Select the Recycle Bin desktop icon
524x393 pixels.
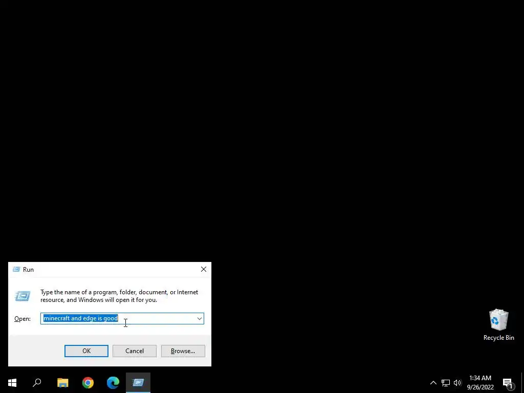(498, 325)
